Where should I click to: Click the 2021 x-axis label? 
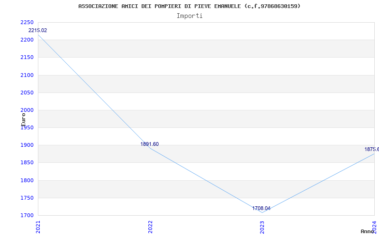tap(38, 227)
